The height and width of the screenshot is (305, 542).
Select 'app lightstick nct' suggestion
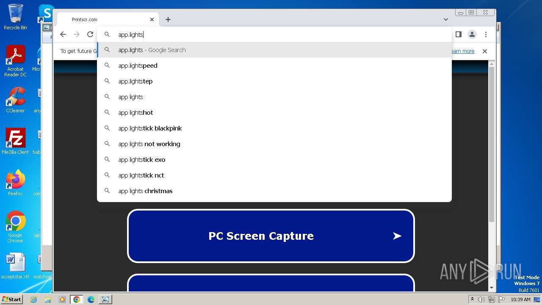pyautogui.click(x=274, y=175)
